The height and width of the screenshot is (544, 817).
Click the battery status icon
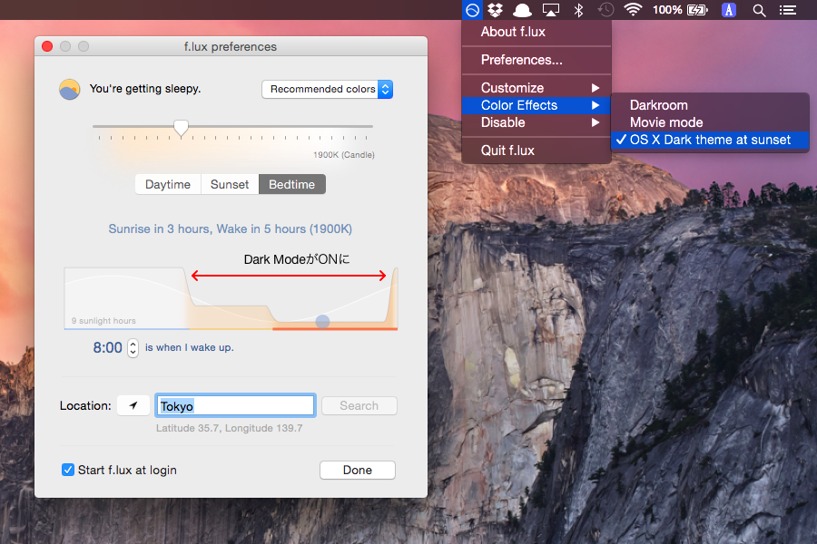click(697, 10)
